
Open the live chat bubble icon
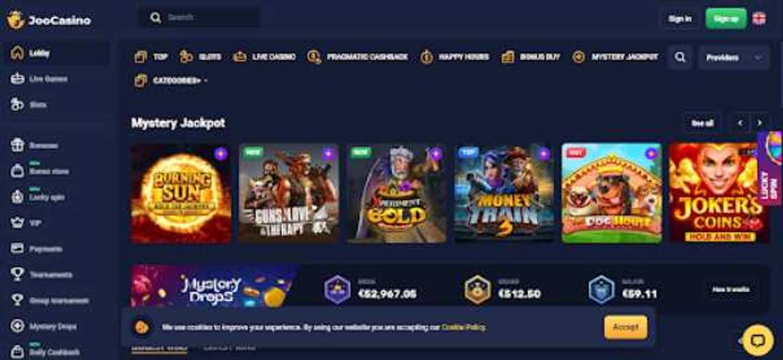[x=758, y=340]
